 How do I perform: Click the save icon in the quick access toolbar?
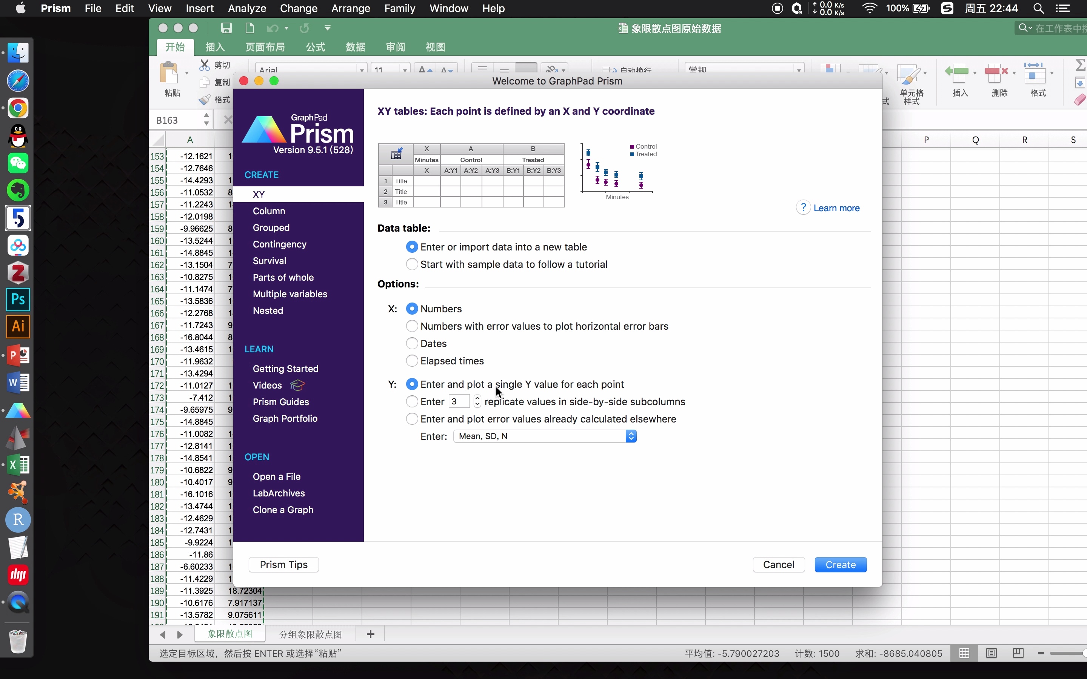click(226, 28)
